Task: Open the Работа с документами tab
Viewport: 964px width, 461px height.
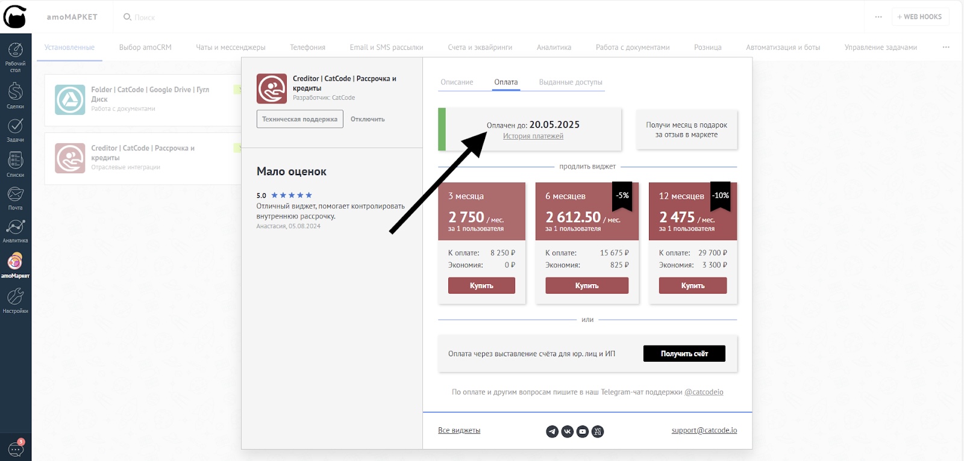Action: click(x=633, y=47)
